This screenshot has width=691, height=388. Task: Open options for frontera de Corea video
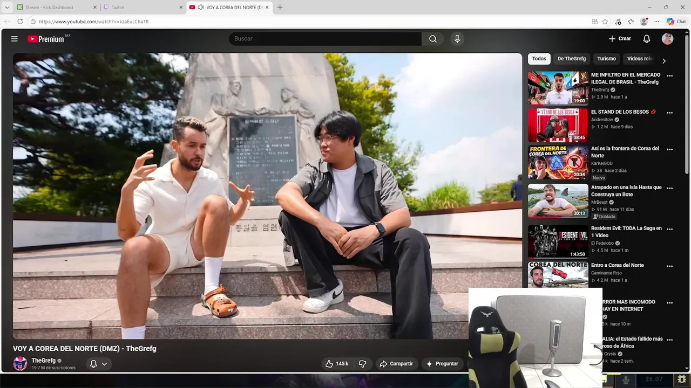pyautogui.click(x=669, y=149)
